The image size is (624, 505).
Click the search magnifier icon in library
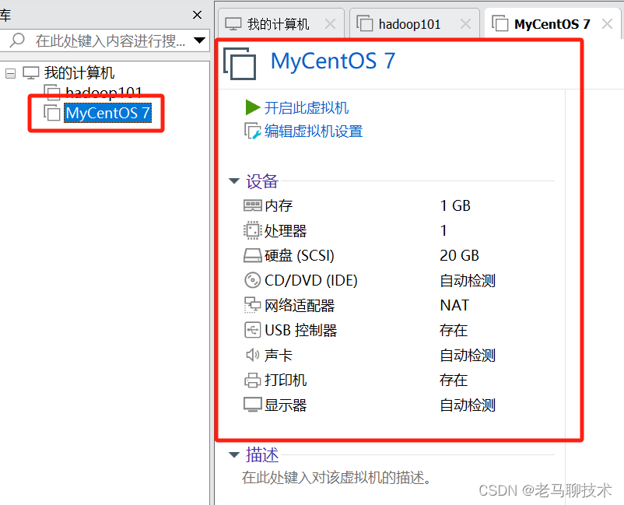point(16,40)
